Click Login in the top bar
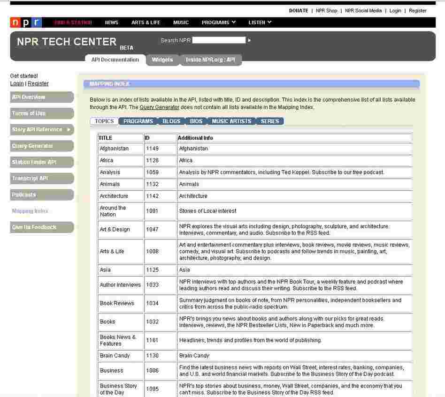This screenshot has width=445, height=397. [395, 11]
